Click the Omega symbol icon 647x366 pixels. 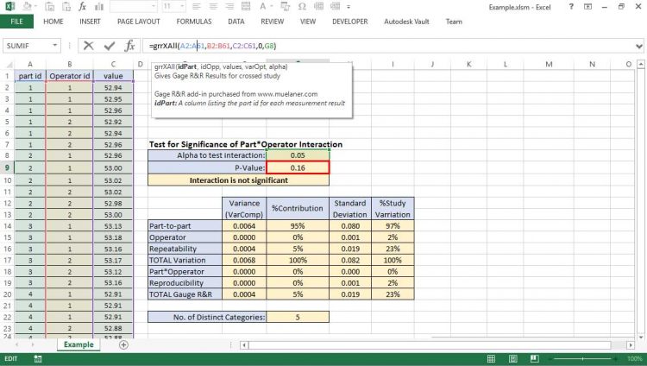click(302, 6)
